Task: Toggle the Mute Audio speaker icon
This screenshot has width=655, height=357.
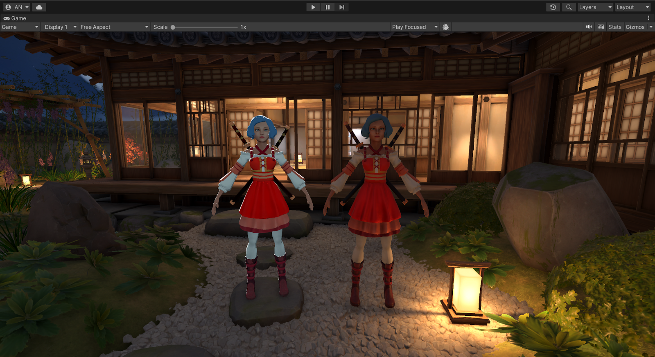Action: click(x=589, y=27)
